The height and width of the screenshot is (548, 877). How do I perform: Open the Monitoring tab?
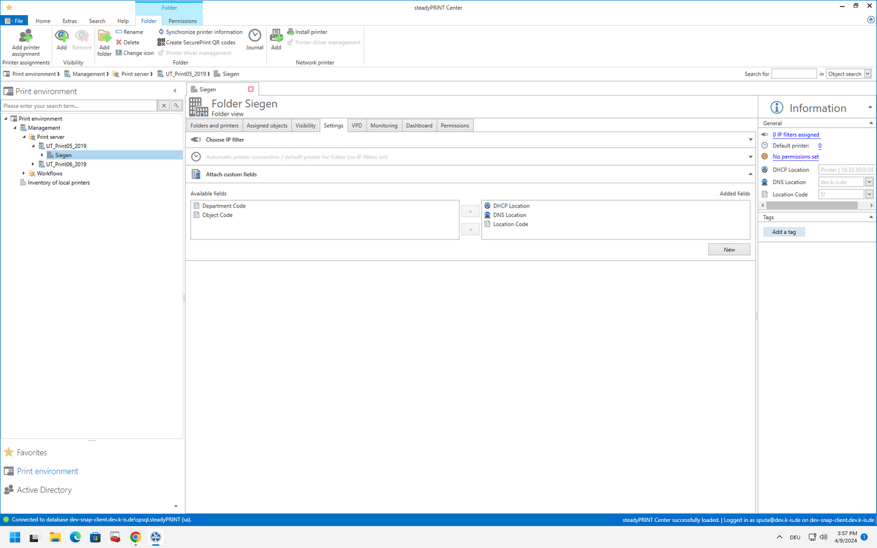pos(384,125)
